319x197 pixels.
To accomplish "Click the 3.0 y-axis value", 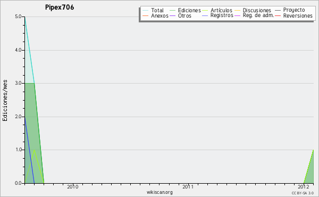I will coord(18,83).
